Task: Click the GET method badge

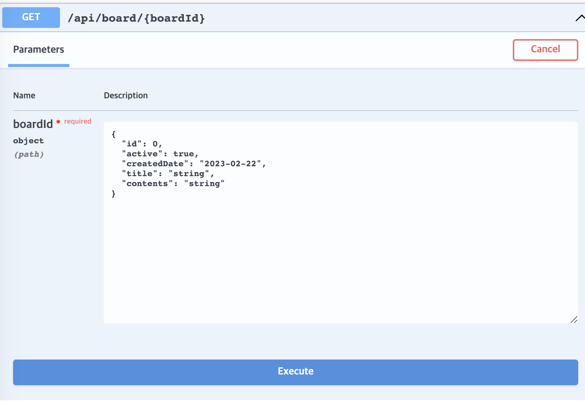Action: coord(31,18)
